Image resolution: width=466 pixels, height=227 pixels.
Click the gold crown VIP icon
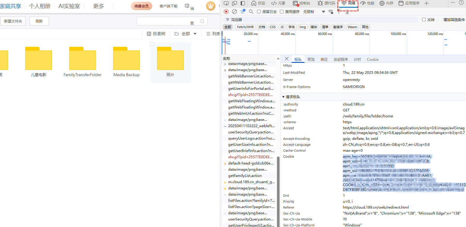(x=211, y=6)
